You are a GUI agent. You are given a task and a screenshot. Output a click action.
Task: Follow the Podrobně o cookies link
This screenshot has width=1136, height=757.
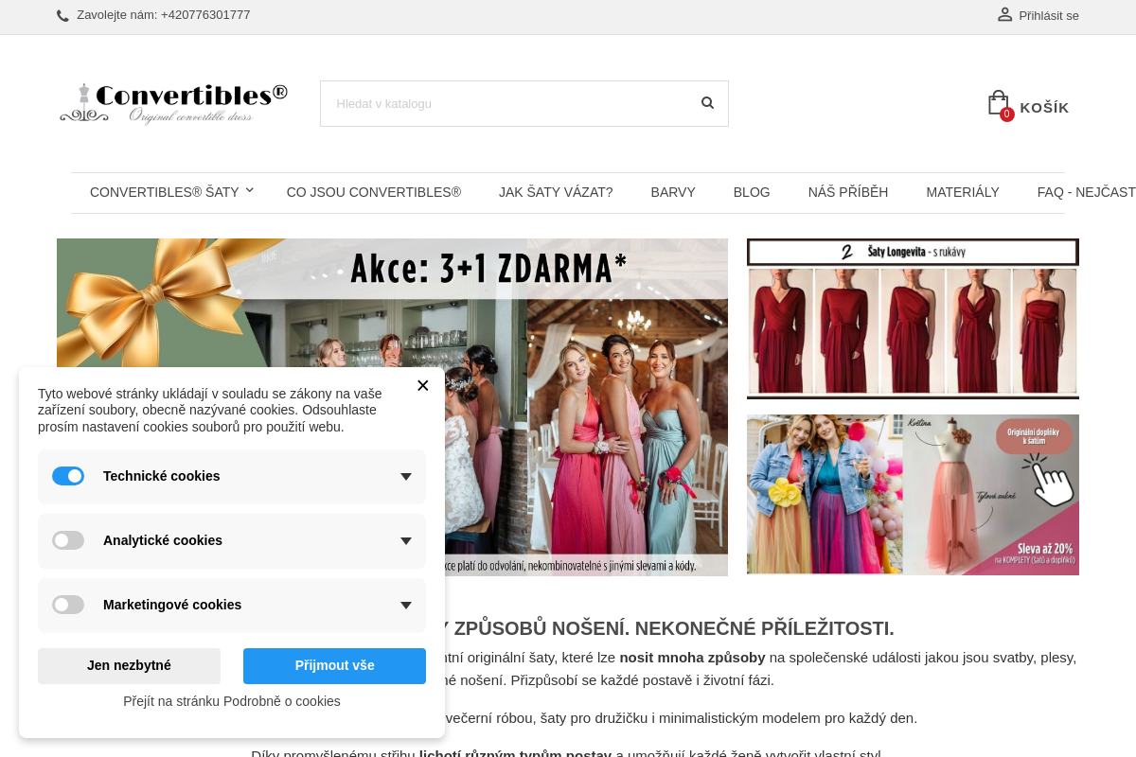pyautogui.click(x=232, y=701)
